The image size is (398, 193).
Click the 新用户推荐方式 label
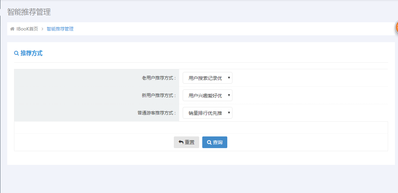(159, 96)
